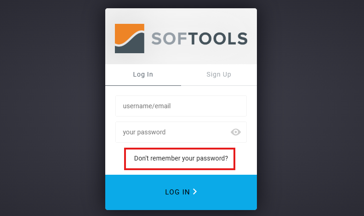Submit with the blue LOG IN button
364x216 pixels.
coord(181,192)
